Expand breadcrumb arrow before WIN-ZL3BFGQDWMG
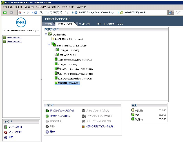The image size is (183, 142). click(118, 13)
